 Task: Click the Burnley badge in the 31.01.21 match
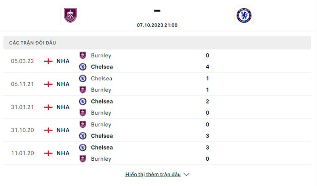click(83, 113)
